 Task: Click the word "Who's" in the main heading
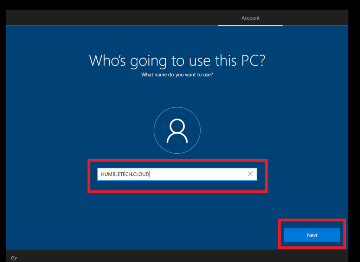pyautogui.click(x=107, y=61)
